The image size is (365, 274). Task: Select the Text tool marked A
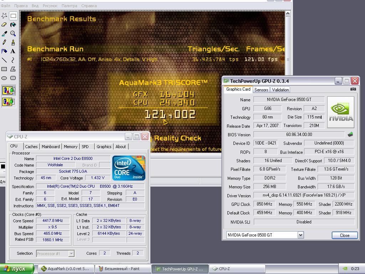coord(13,51)
